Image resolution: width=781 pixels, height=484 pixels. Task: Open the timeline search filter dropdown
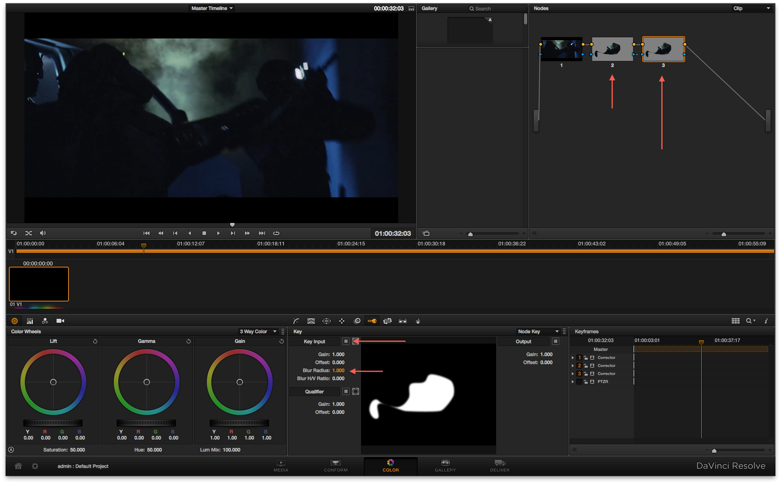tap(751, 321)
